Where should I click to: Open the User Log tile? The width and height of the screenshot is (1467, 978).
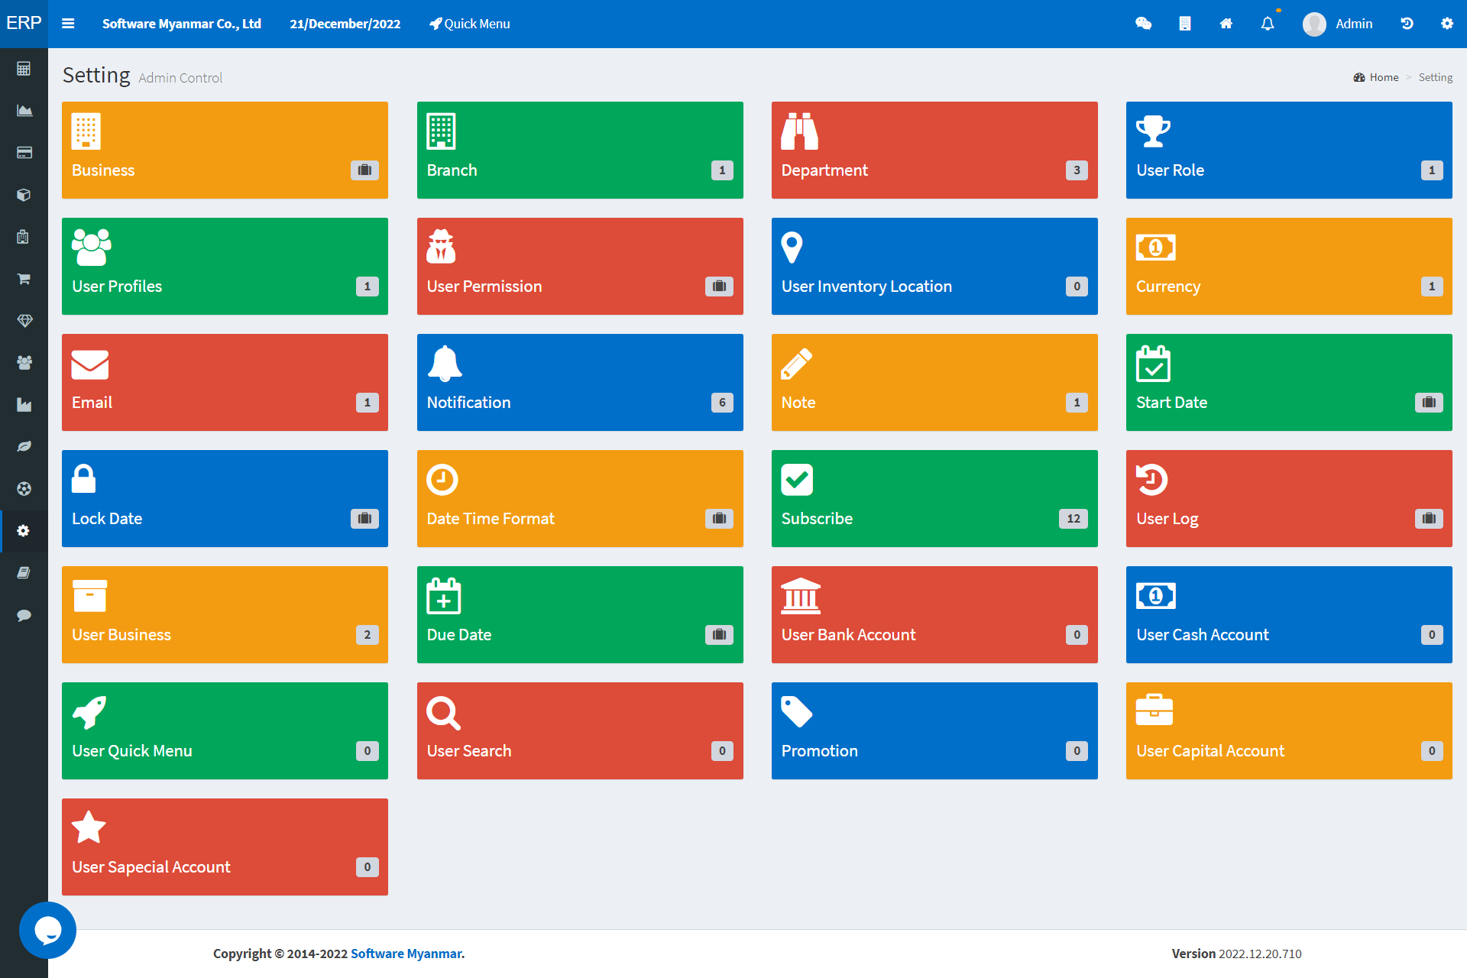click(1289, 499)
